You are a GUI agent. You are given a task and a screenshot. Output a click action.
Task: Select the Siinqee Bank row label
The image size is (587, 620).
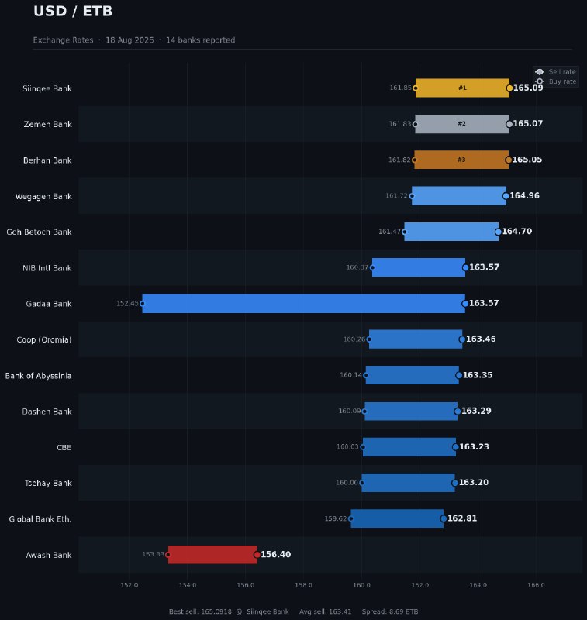click(x=47, y=88)
